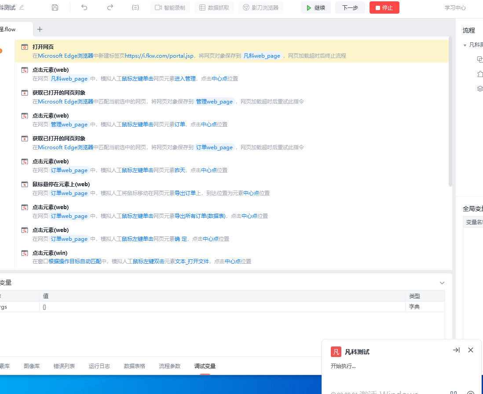Save the flow with the floppy disk icon
Screen dimensions: 483x394
pyautogui.click(x=55, y=7)
